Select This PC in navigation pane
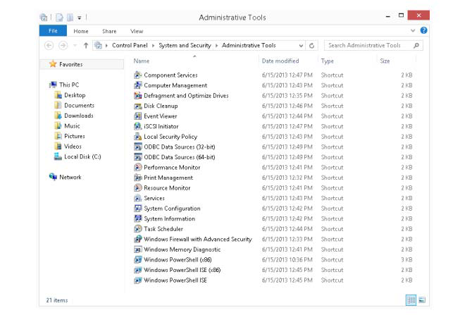The image size is (472, 315). pos(69,85)
